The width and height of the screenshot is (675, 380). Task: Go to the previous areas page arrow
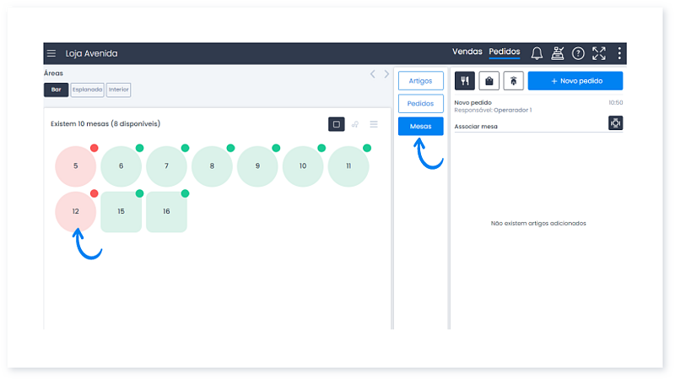coord(373,74)
